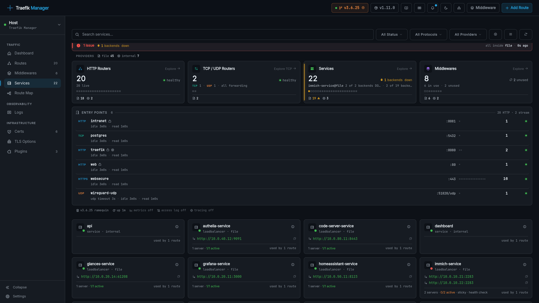This screenshot has height=303, width=539.
Task: Copy the grafana-service URL
Action: click(294, 277)
